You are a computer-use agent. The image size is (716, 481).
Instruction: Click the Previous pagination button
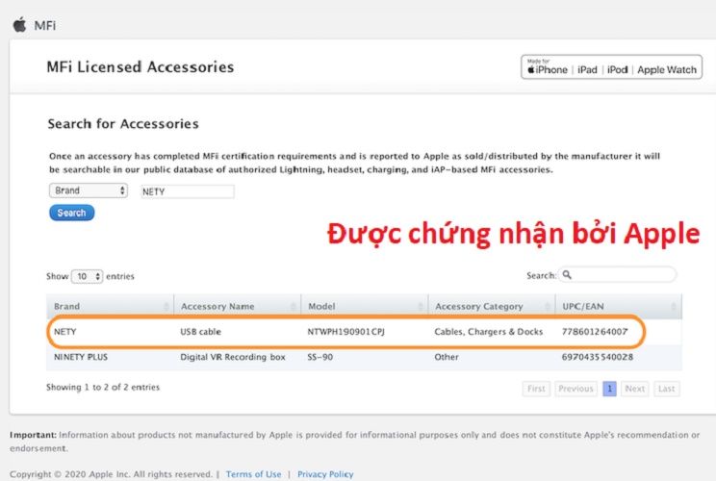click(x=575, y=389)
